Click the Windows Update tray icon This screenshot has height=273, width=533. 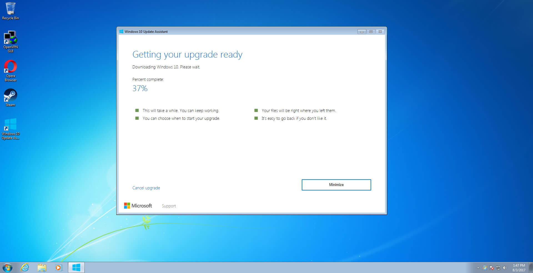(485, 268)
